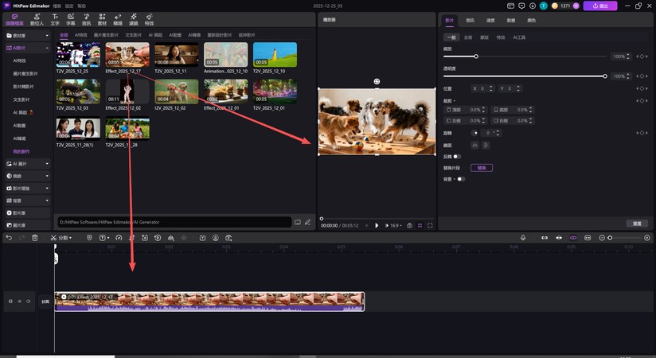Click the scissors split tool
Screen dimensions: 656x358
coord(53,238)
